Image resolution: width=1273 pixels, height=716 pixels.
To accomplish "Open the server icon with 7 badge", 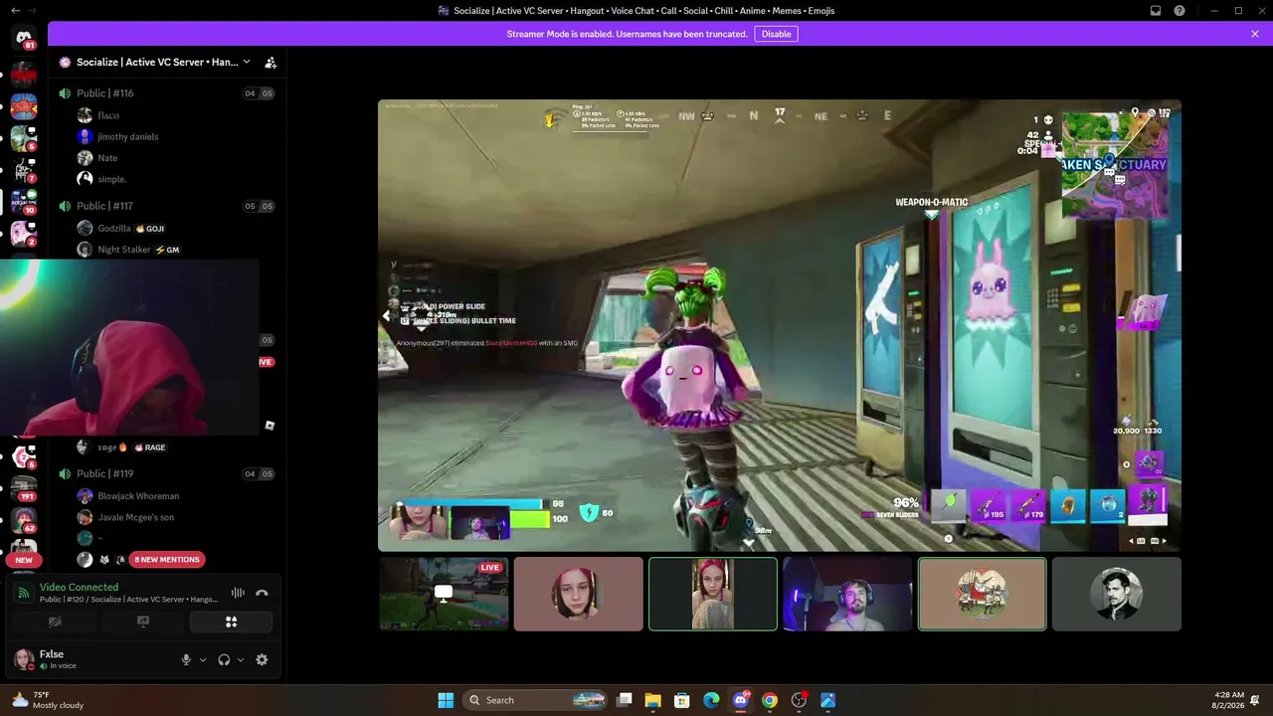I will pos(24,170).
